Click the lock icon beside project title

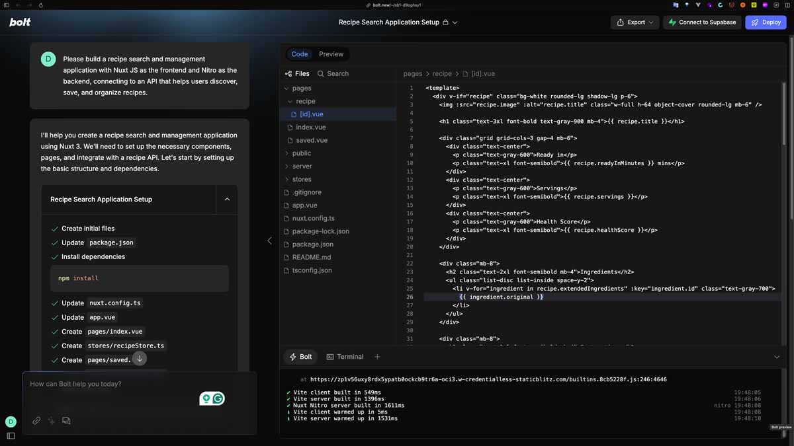[x=445, y=22]
